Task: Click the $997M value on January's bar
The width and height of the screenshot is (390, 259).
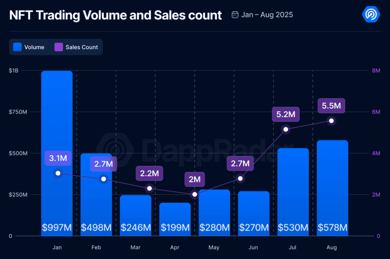Action: tap(57, 228)
